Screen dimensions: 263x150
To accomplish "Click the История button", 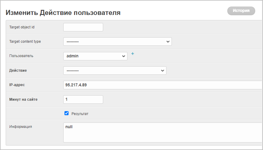I will (x=241, y=11).
